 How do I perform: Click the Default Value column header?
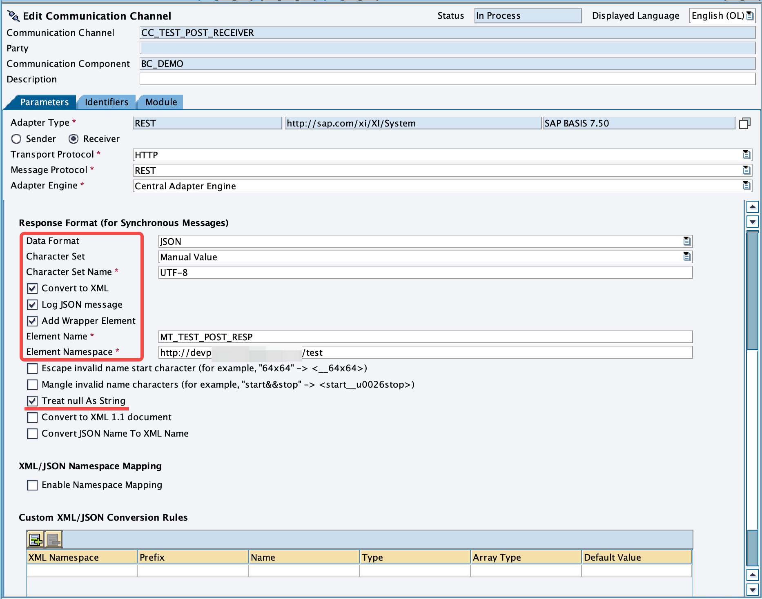click(x=637, y=557)
